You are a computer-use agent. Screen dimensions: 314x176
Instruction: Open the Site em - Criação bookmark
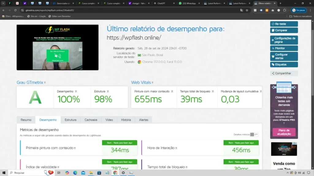[36, 16]
